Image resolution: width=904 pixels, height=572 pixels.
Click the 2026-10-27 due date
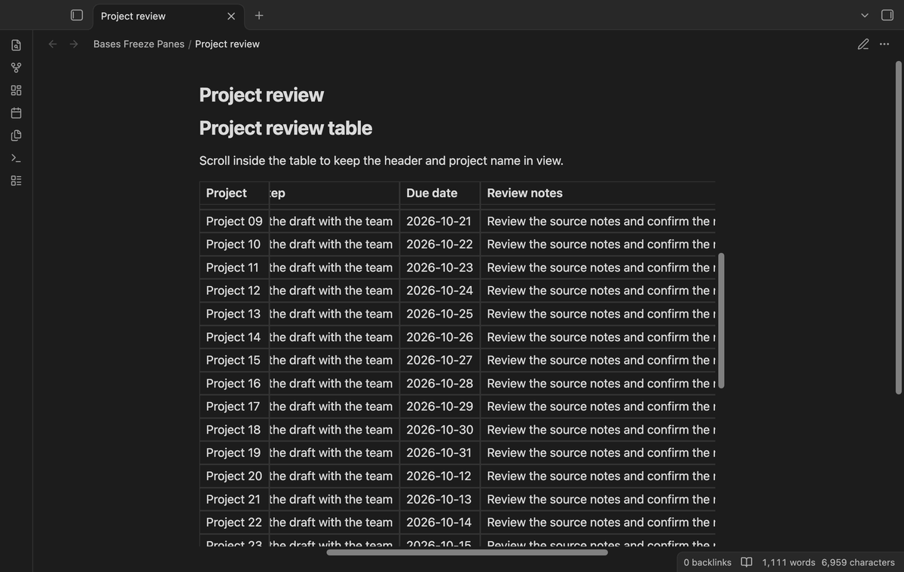pos(440,361)
